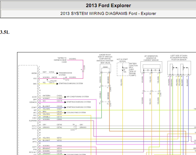The height and width of the screenshot is (155, 196).
Task: Click the "SMC" pin label
Action: pyautogui.click(x=35, y=84)
